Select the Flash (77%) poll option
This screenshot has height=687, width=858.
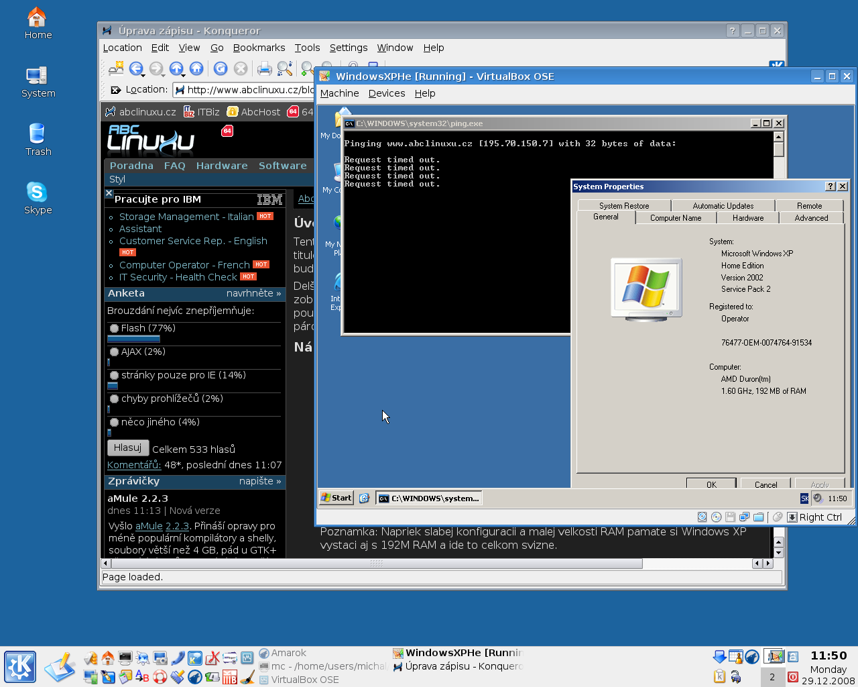pyautogui.click(x=115, y=329)
